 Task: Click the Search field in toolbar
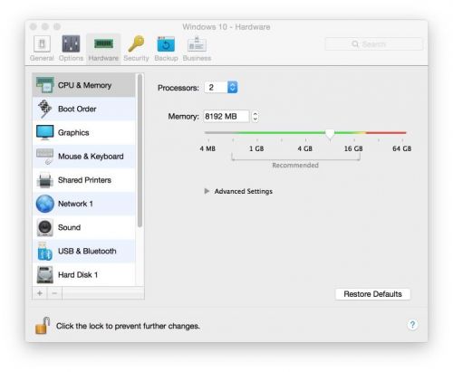(x=374, y=44)
